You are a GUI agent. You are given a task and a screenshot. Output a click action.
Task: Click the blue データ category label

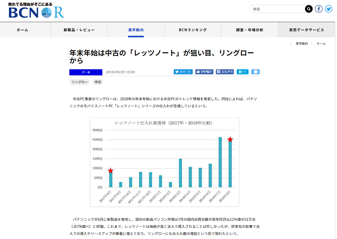click(x=86, y=72)
